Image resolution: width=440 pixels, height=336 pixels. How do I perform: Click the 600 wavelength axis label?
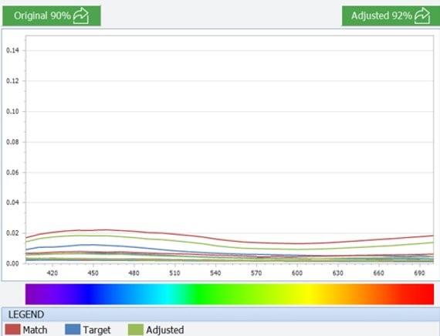point(297,273)
